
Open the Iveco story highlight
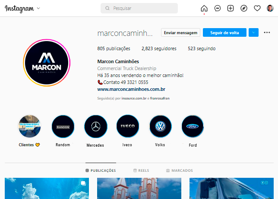point(128,126)
